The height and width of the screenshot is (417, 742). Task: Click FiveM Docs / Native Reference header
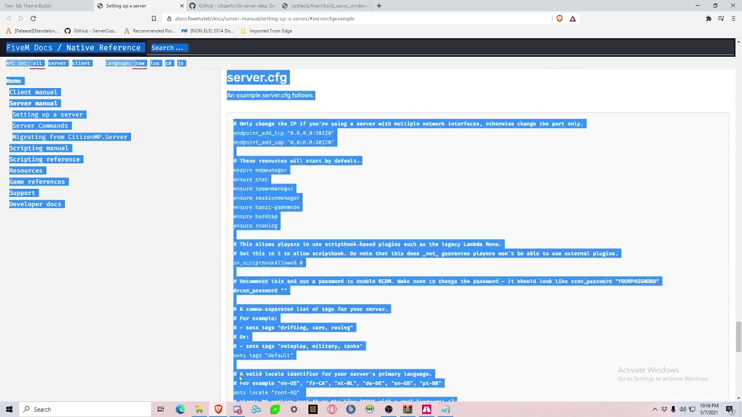tap(74, 47)
